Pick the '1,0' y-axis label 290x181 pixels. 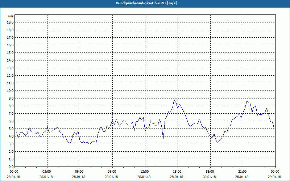pos(11,159)
